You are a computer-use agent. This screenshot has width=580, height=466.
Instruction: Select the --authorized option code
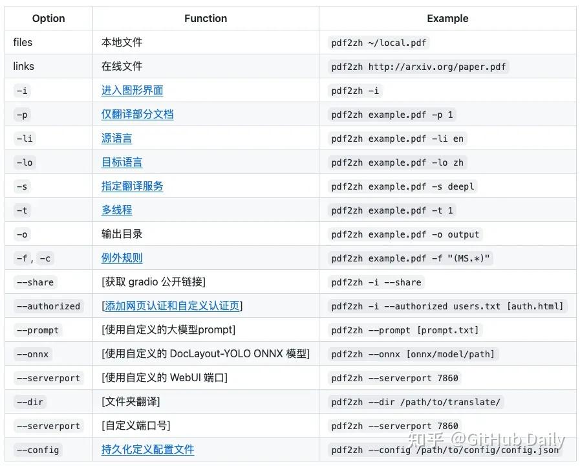pos(48,306)
